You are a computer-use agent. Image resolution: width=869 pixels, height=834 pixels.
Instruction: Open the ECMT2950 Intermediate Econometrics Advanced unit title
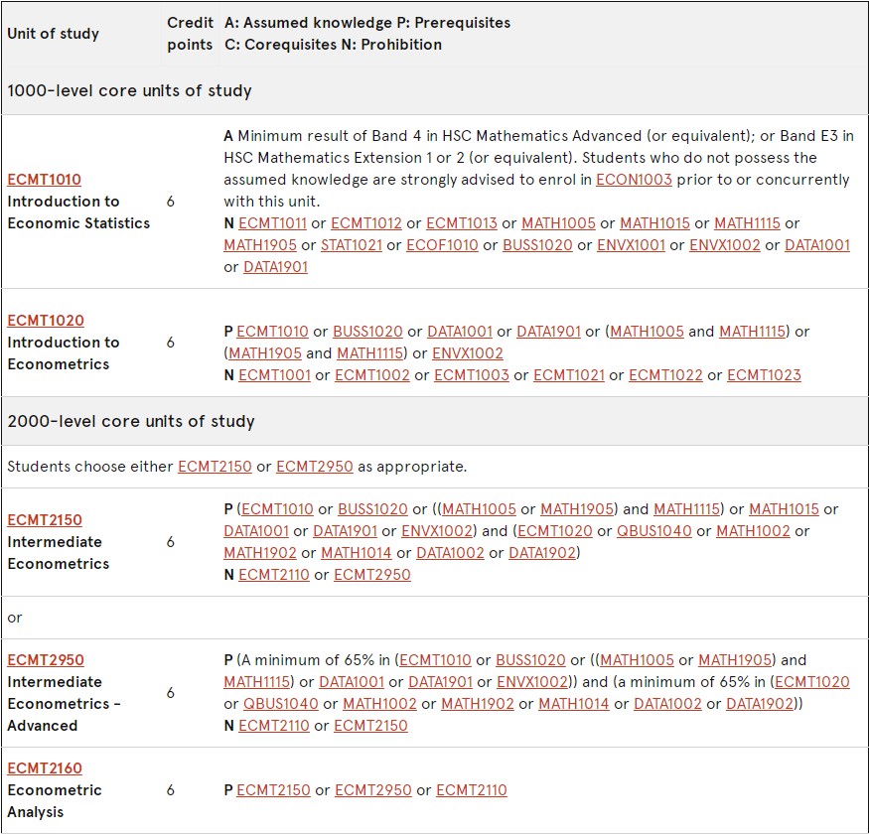click(x=46, y=660)
